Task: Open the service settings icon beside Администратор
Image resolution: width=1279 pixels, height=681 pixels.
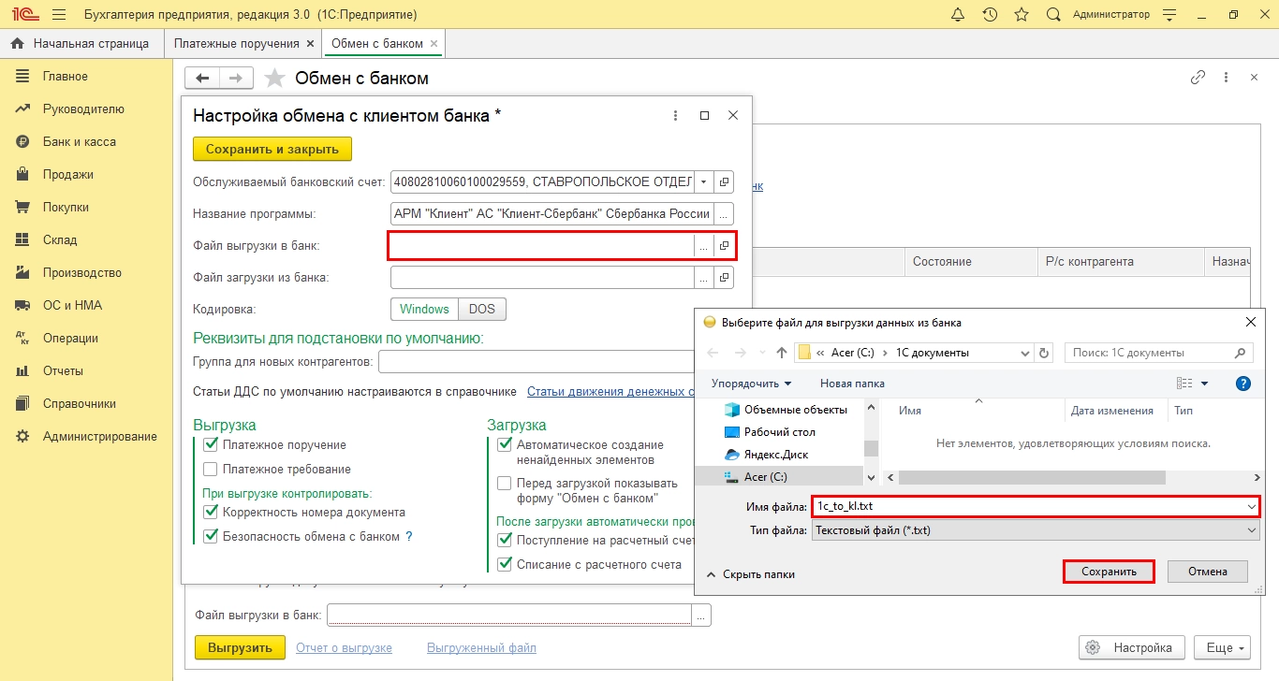Action: 1169,15
